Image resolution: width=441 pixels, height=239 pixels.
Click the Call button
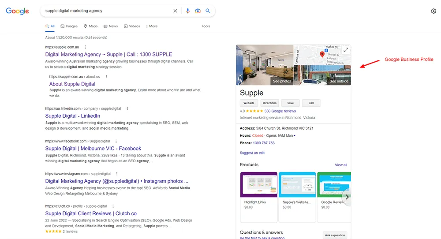[x=311, y=103]
